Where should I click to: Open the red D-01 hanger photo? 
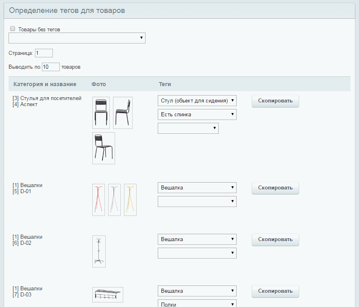click(x=98, y=200)
